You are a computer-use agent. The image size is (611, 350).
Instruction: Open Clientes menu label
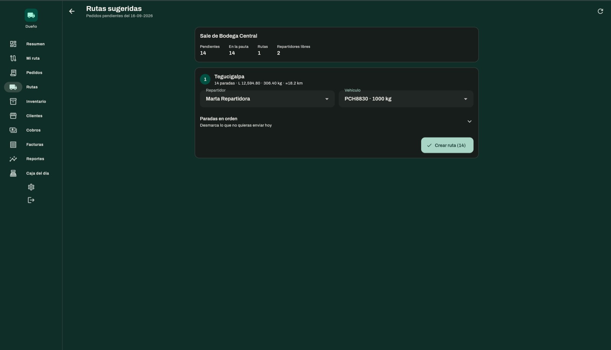tap(34, 116)
